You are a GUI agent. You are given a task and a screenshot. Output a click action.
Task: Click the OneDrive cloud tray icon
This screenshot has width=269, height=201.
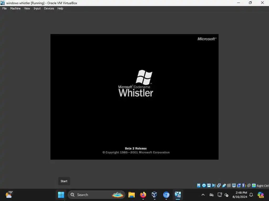pos(211,195)
